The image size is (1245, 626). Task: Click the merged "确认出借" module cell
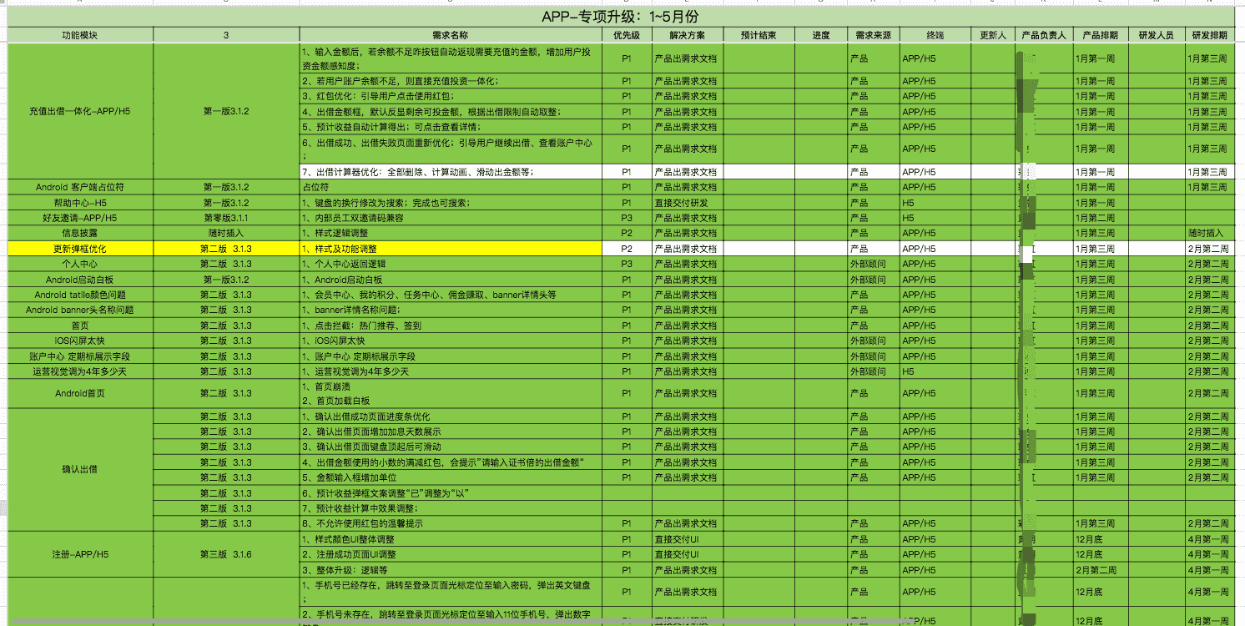pyautogui.click(x=80, y=469)
